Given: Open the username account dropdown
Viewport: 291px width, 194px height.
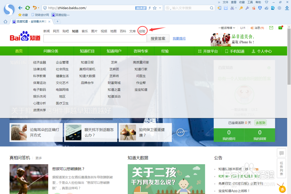Looking at the screenshot, I should [x=227, y=28].
